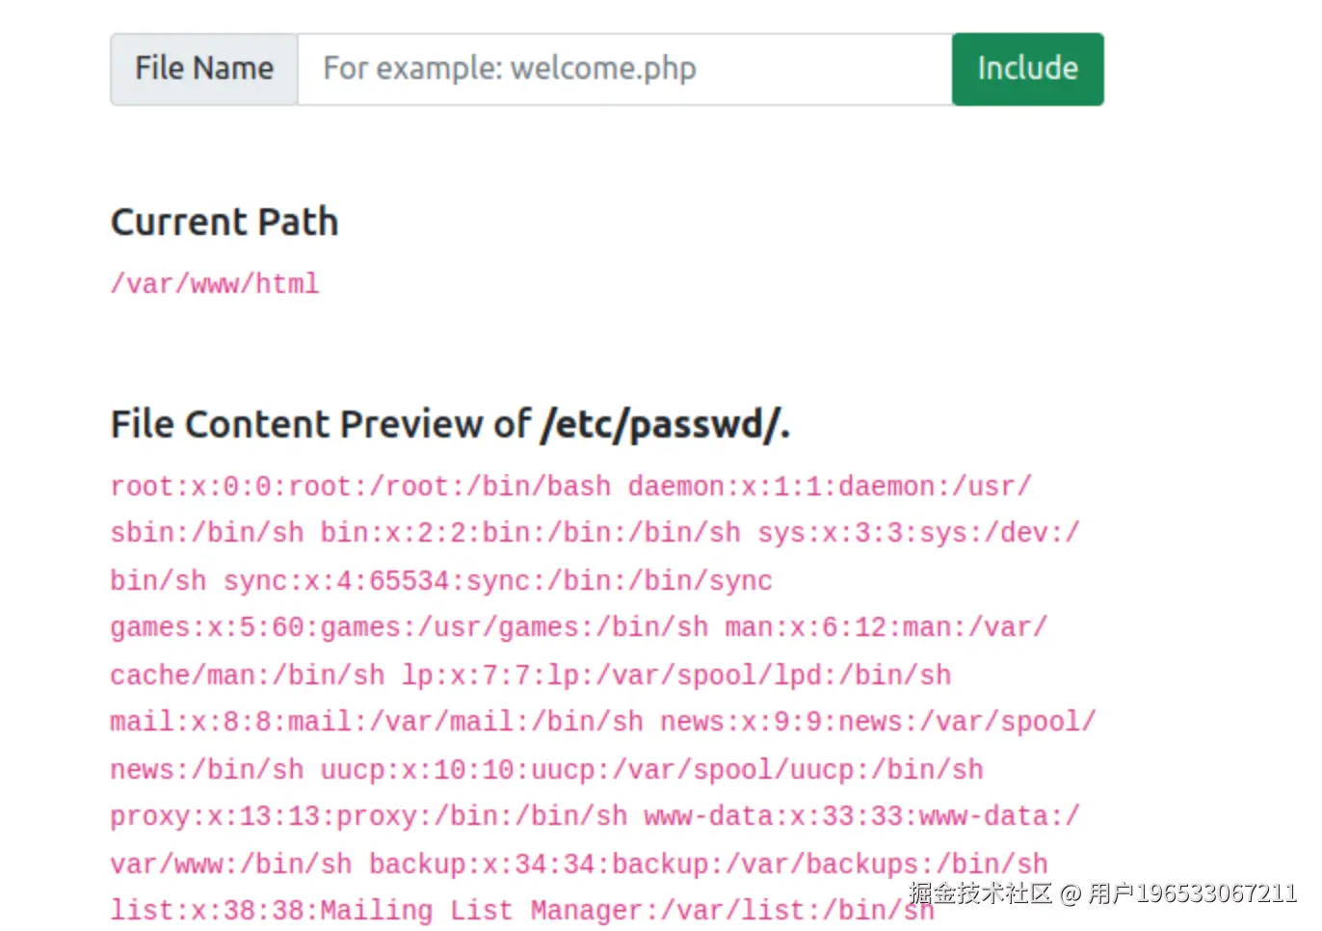Screen dimensions: 1322x931
Task: Select the bin:x:2:2 passwd entry
Action: coord(530,533)
